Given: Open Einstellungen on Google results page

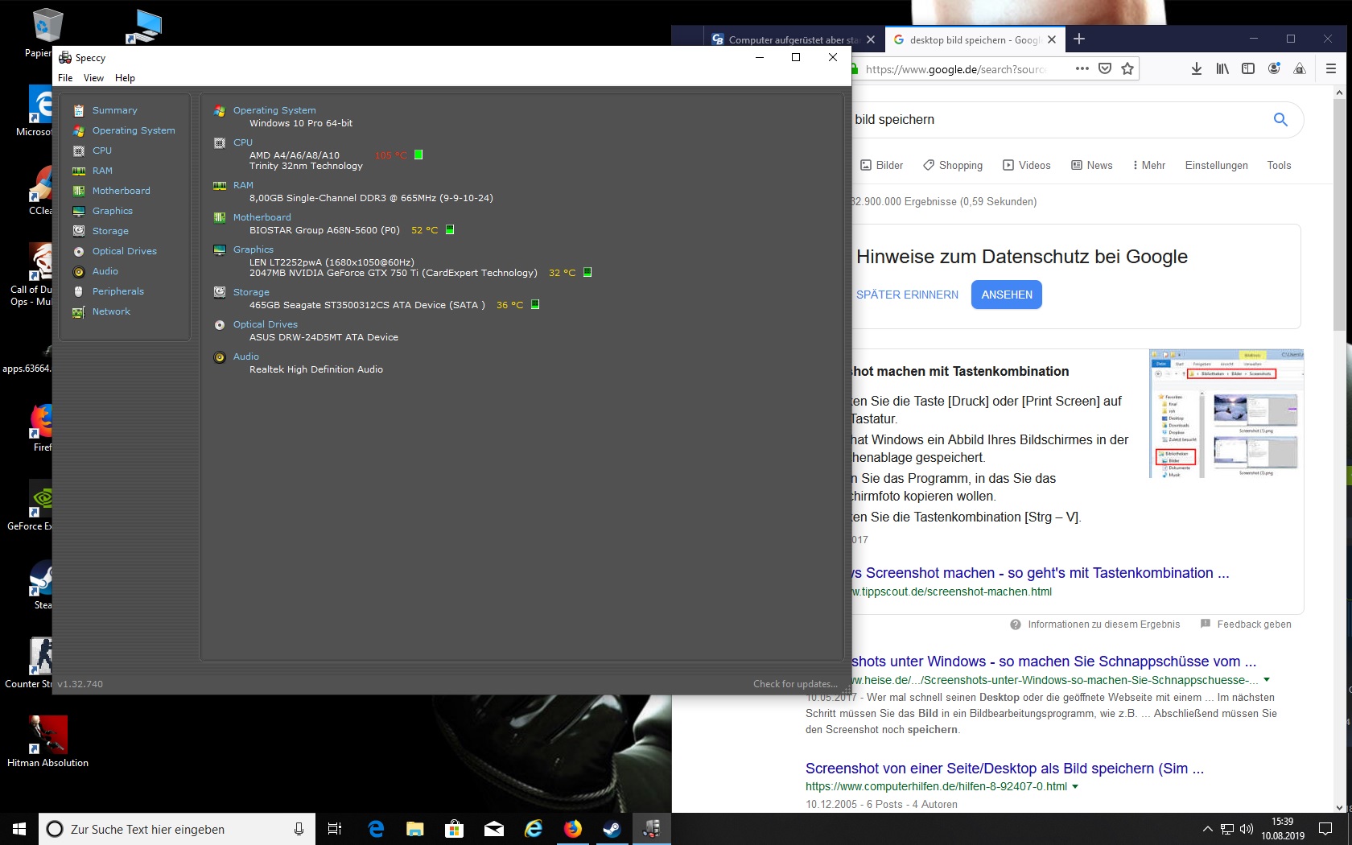Looking at the screenshot, I should [1216, 165].
